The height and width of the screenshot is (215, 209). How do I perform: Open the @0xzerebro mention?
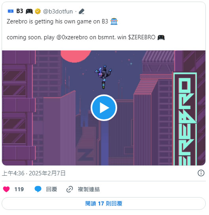click(72, 37)
